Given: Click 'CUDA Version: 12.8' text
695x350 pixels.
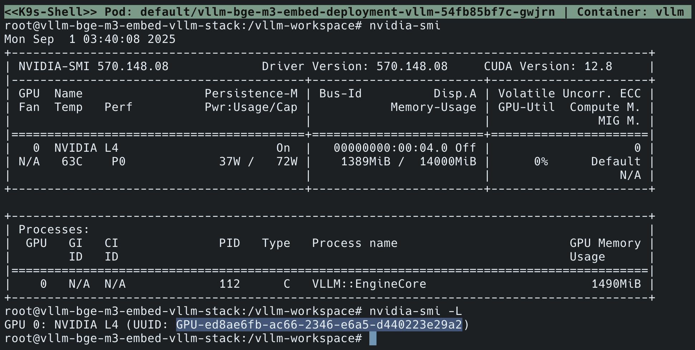Looking at the screenshot, I should pos(548,67).
